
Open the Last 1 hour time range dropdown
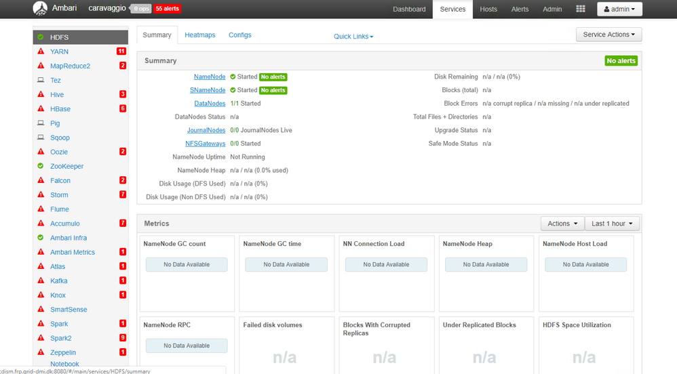point(612,224)
